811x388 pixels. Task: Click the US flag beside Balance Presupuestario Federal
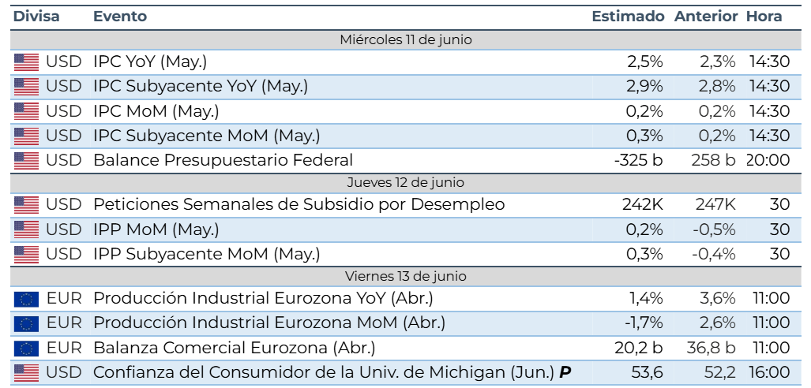point(26,161)
